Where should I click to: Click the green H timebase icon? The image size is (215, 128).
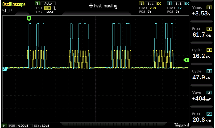4,125
